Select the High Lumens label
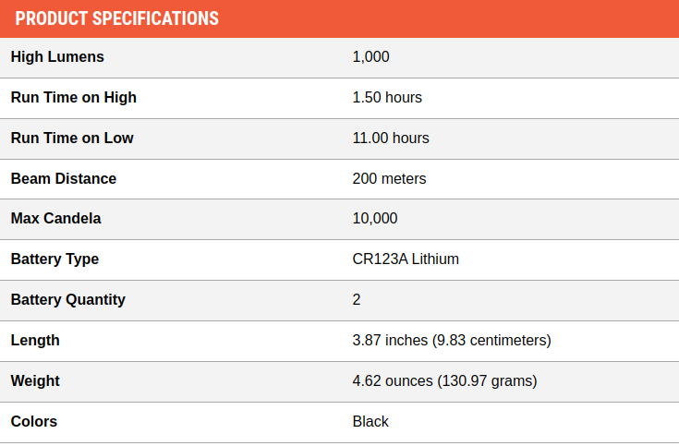 click(57, 56)
